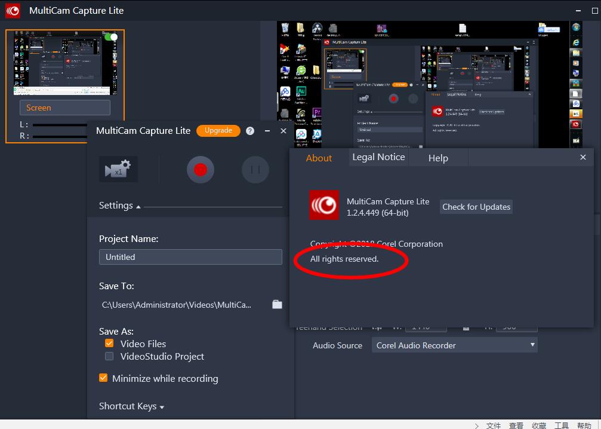
Task: Browse Save To location with folder icon
Action: [277, 304]
